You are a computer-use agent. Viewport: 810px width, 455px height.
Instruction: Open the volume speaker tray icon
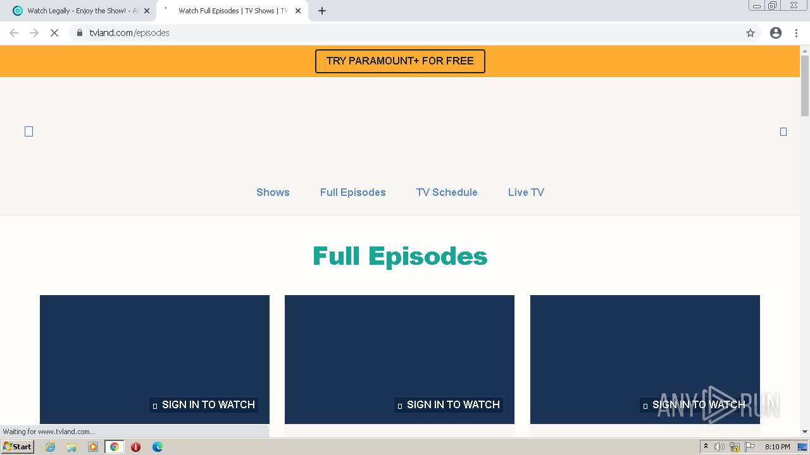click(720, 447)
